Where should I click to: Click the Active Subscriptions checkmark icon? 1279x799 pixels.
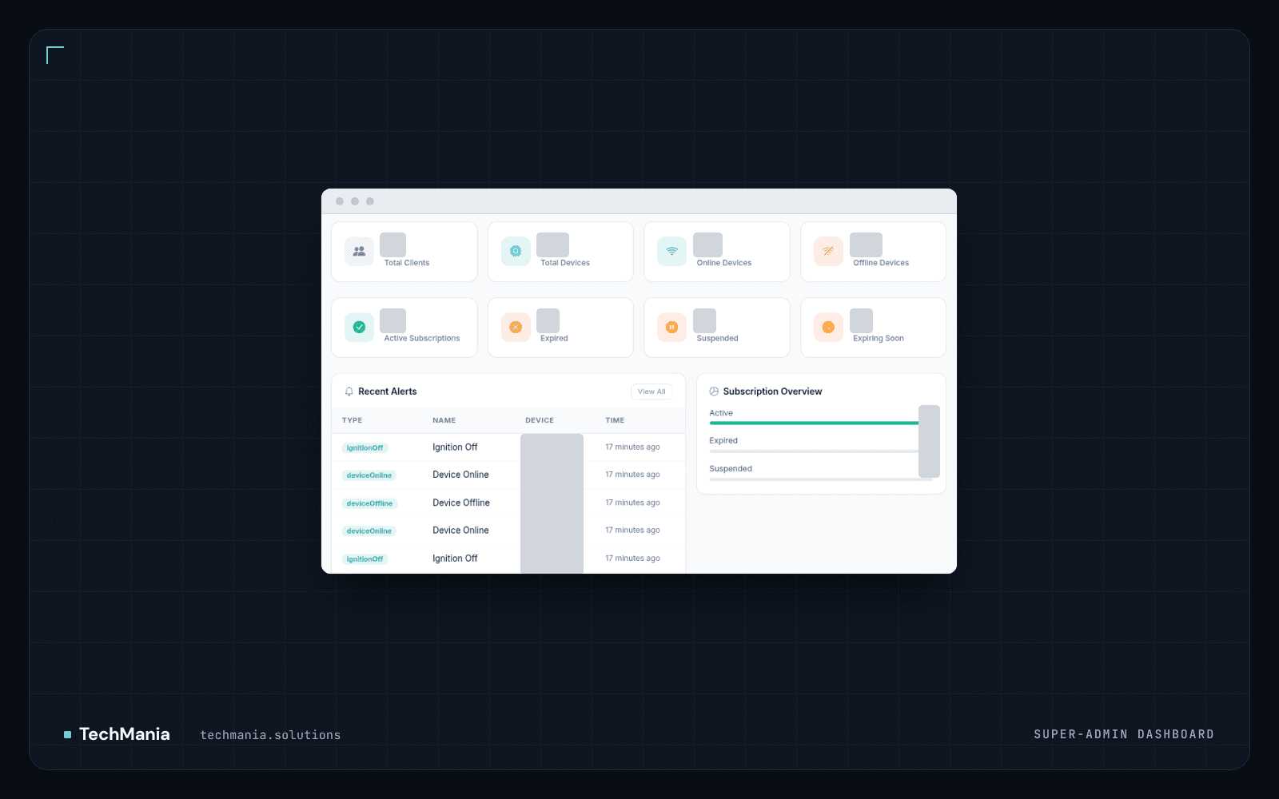pyautogui.click(x=359, y=327)
